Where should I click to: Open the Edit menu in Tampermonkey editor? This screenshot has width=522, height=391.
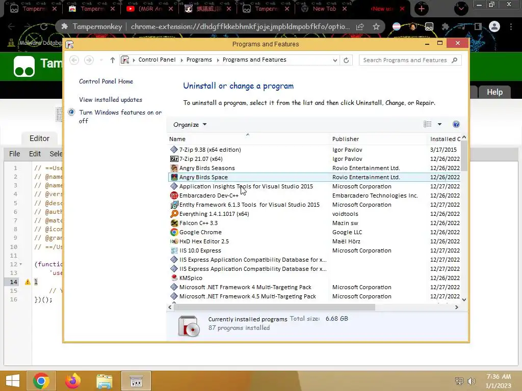coord(35,154)
